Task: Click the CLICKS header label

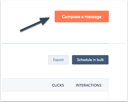Action: [58, 85]
